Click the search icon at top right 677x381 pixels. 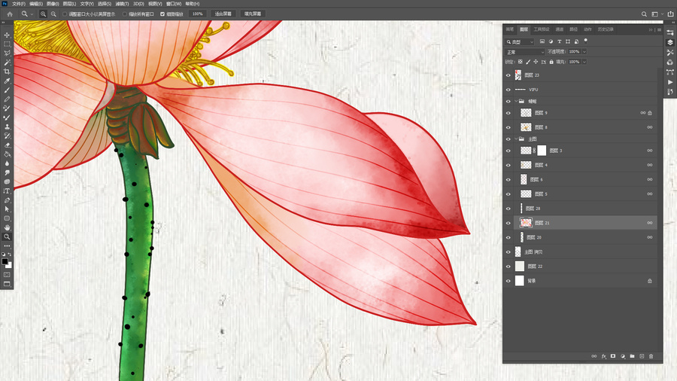tap(644, 14)
